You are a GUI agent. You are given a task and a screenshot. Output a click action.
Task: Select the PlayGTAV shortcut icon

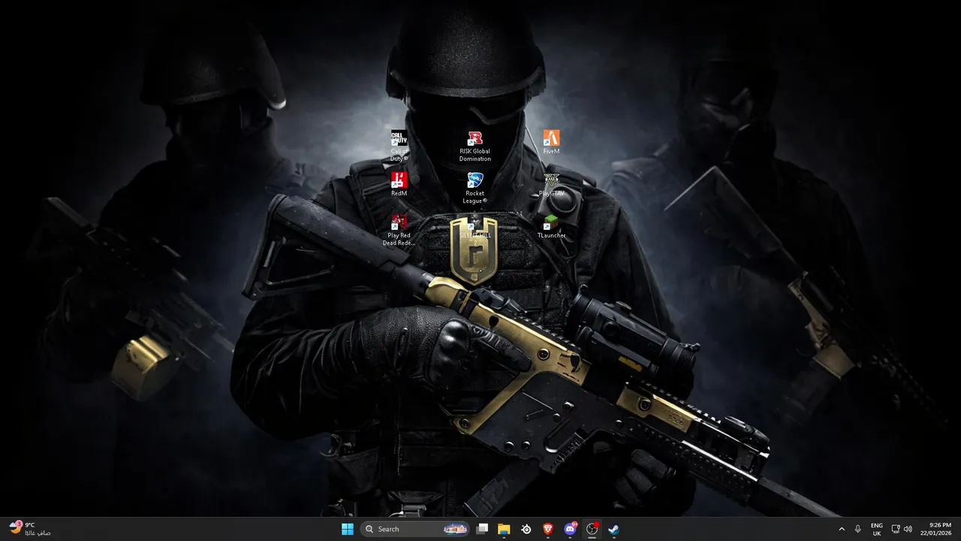coord(551,184)
